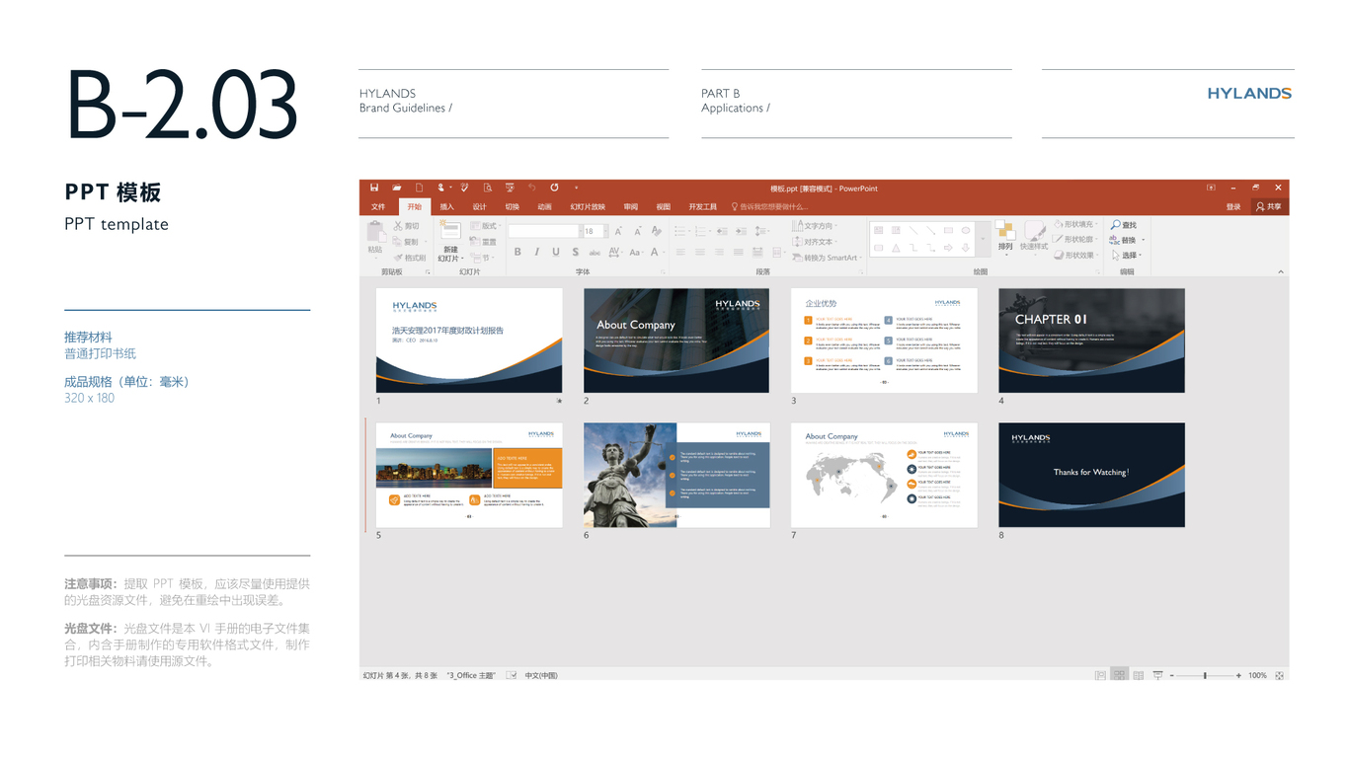The image size is (1349, 758).
Task: Click the print preview icon in quick access toolbar
Action: [487, 188]
